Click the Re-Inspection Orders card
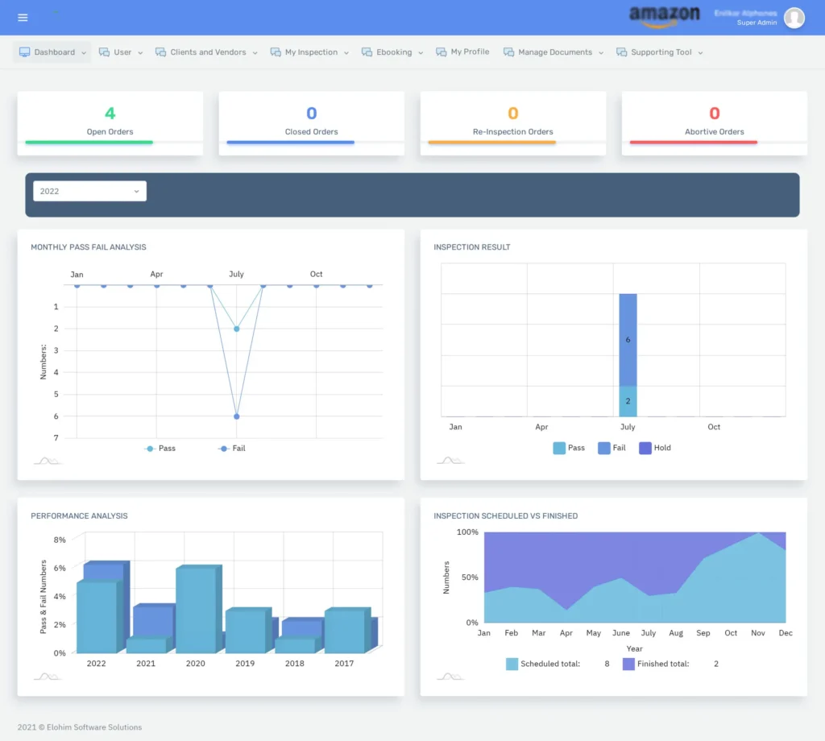Viewport: 825px width, 741px height. tap(512, 121)
